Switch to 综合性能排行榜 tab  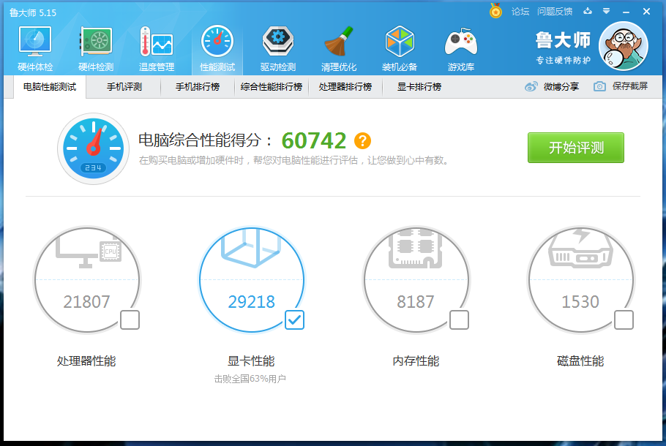point(272,87)
